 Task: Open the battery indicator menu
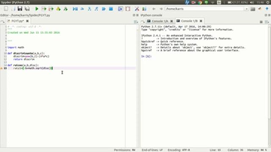point(238,3)
